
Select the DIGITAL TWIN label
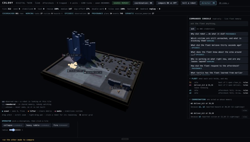pyautogui.click(x=24, y=3)
